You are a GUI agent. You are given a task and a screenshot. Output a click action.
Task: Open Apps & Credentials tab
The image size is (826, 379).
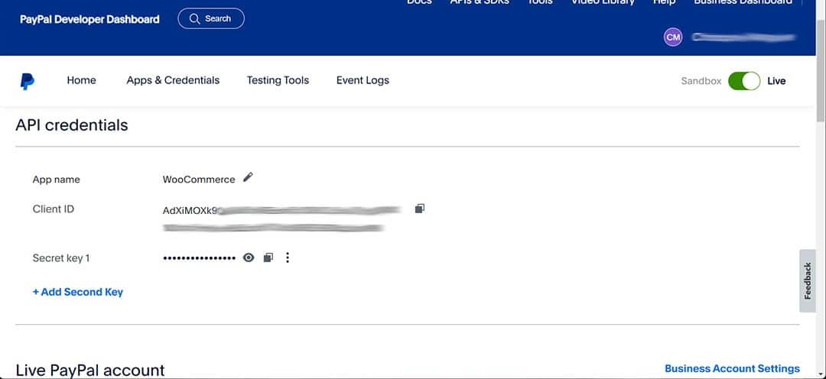tap(173, 80)
